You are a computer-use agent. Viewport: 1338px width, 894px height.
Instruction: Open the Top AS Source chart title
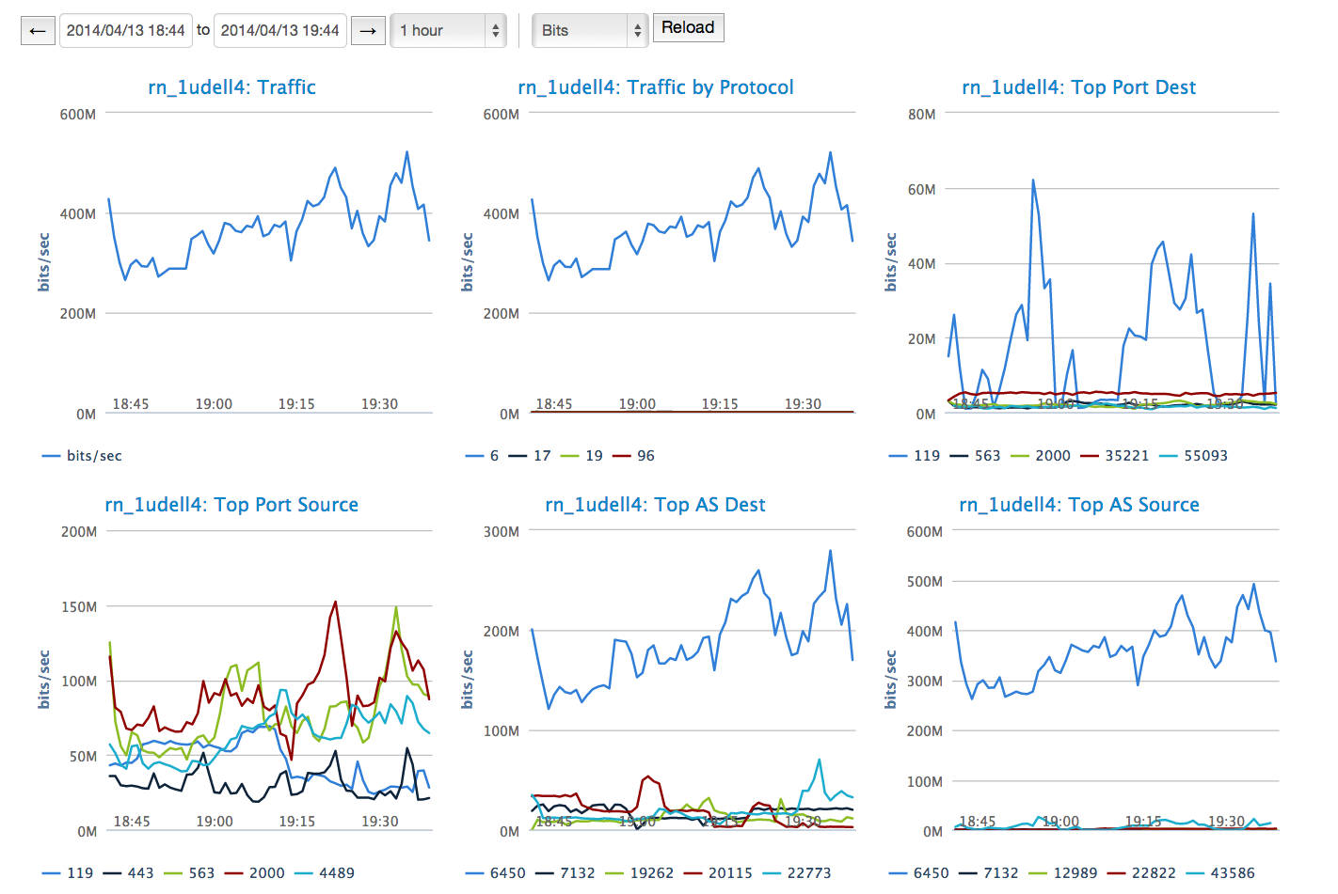(x=1079, y=505)
